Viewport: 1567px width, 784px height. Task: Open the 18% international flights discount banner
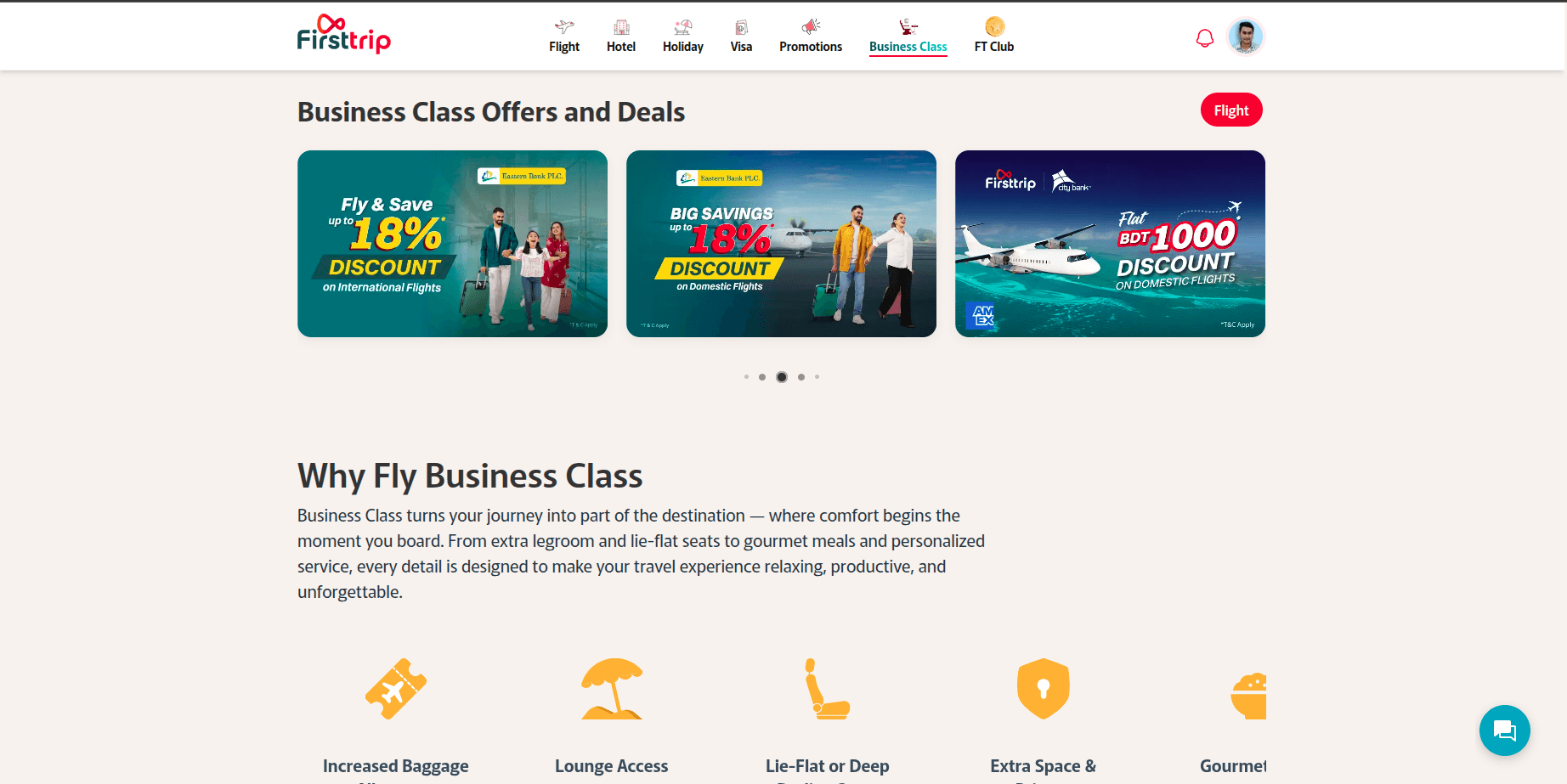pos(452,244)
